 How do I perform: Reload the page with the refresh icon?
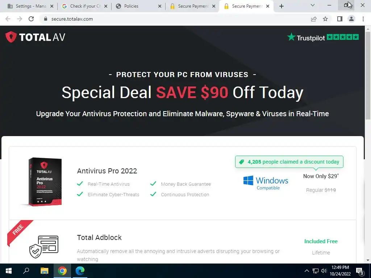tap(31, 19)
